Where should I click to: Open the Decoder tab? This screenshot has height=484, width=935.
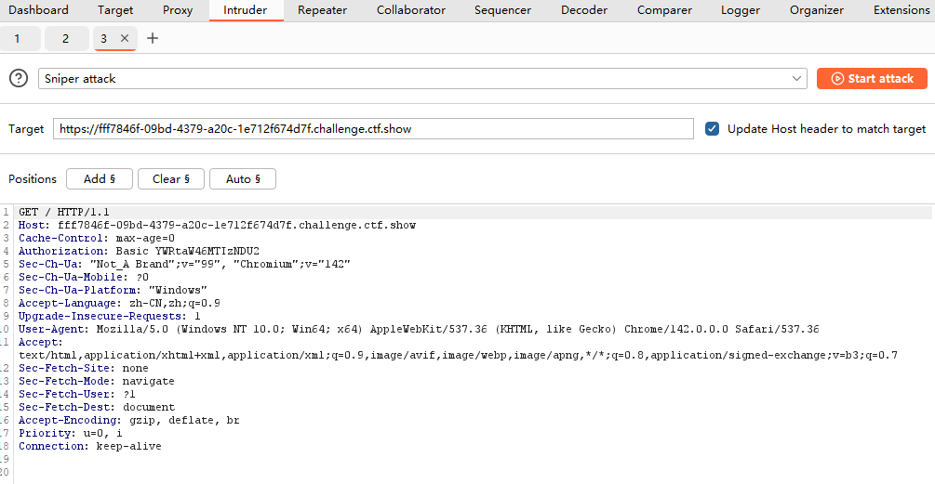[x=584, y=10]
